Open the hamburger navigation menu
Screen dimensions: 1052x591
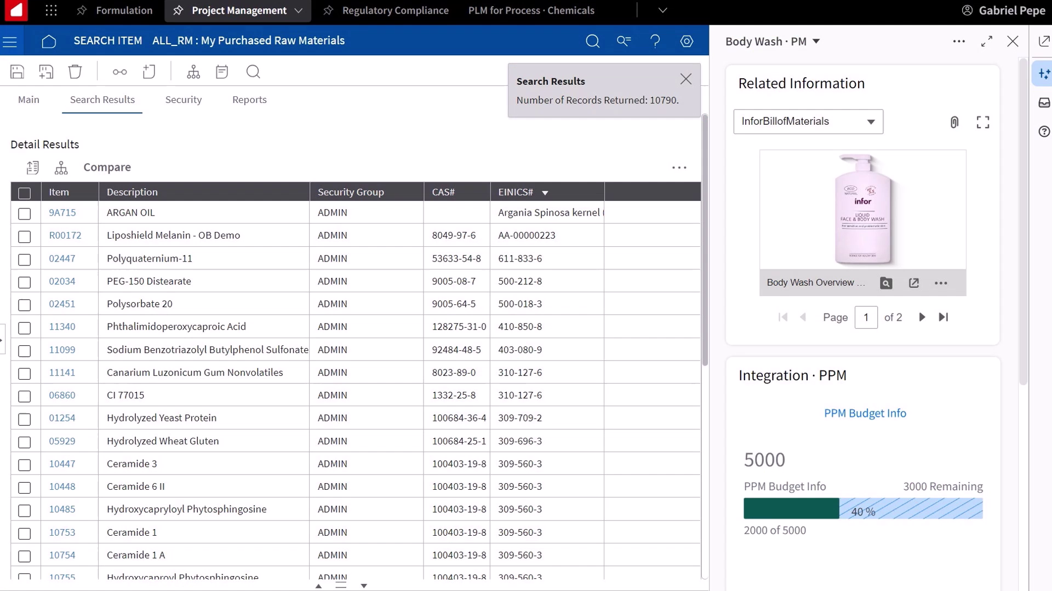10,41
